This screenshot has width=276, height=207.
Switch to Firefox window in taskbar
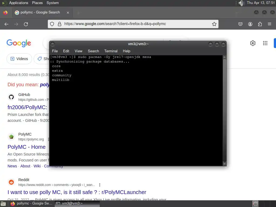(x=32, y=204)
